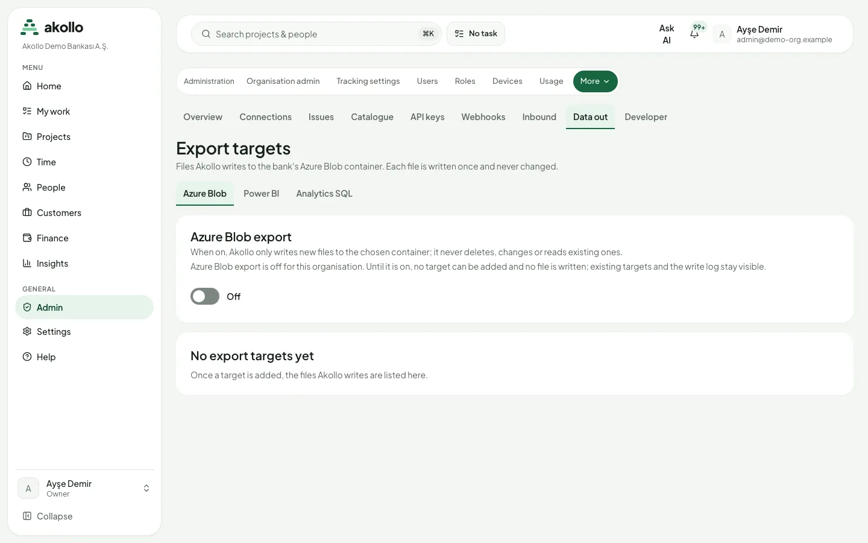The height and width of the screenshot is (543, 868).
Task: Select the Azure Blob sub-tab
Action: tap(205, 194)
